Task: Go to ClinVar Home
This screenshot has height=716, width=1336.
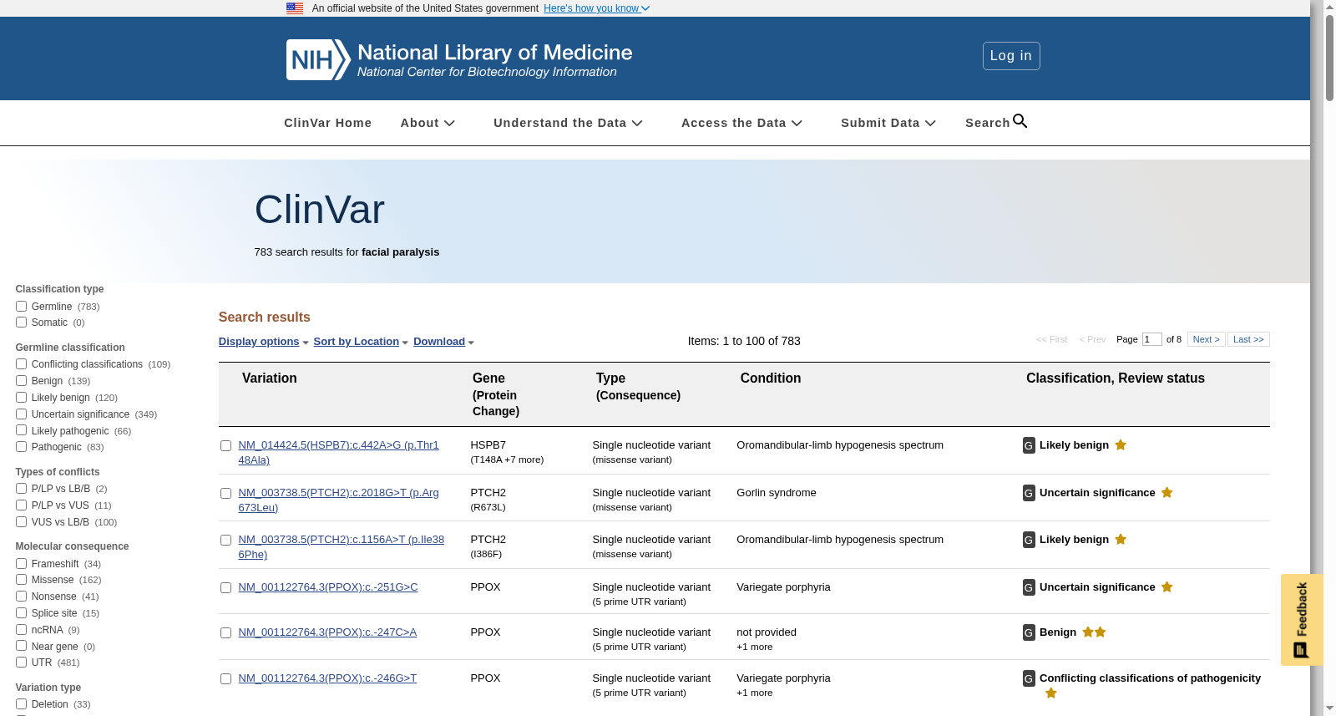Action: coord(327,123)
